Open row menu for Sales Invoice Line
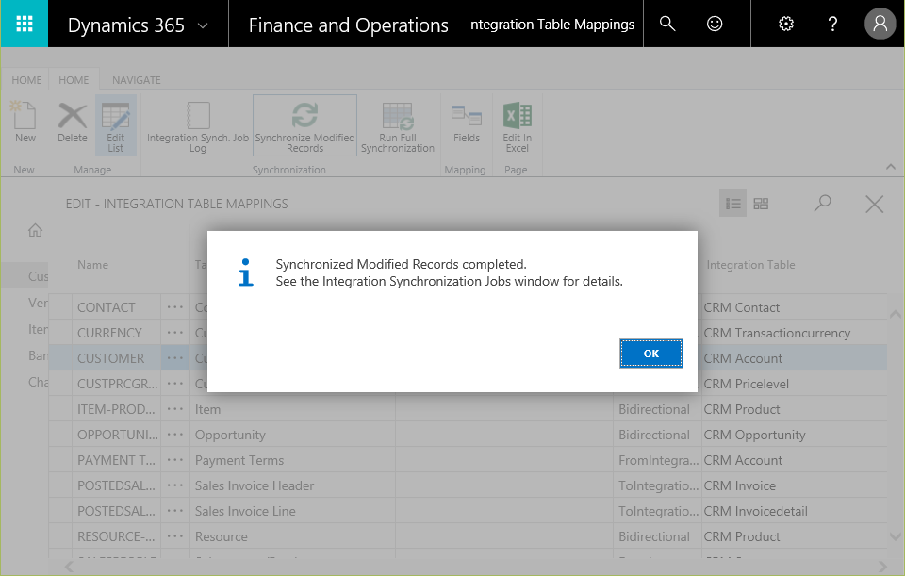 coord(175,511)
